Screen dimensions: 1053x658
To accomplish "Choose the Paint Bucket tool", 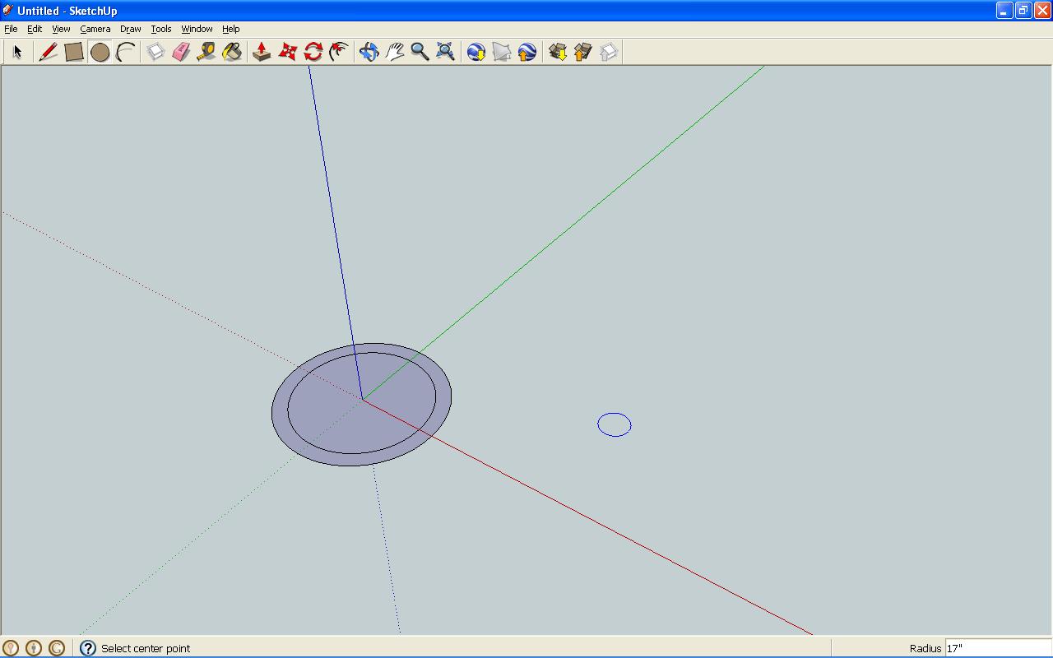I will click(x=232, y=52).
